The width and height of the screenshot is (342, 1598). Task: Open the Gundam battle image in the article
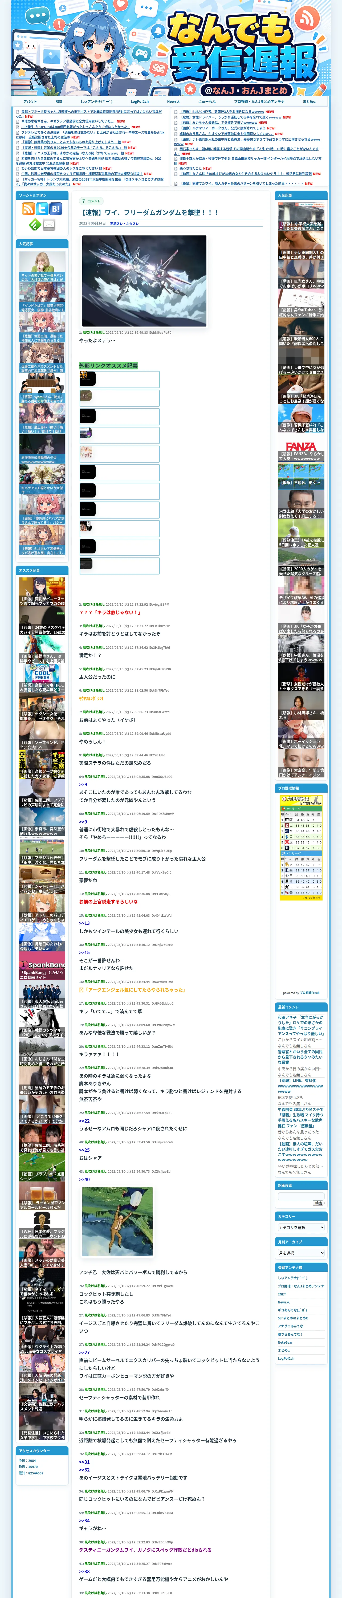point(144,280)
